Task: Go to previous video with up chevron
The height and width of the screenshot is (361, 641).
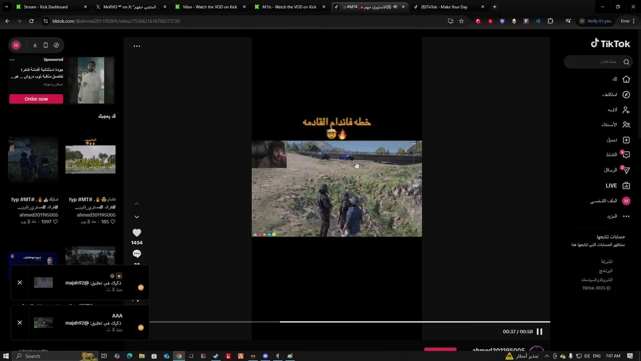Action: coord(137,204)
